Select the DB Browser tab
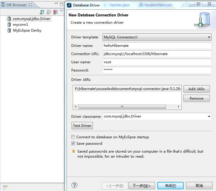The height and width of the screenshot is (191, 216). 16,5
